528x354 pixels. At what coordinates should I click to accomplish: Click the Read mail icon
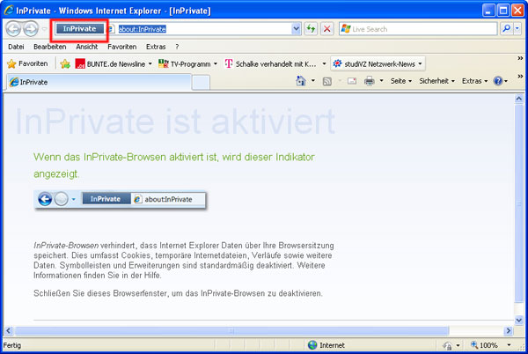pyautogui.click(x=352, y=81)
